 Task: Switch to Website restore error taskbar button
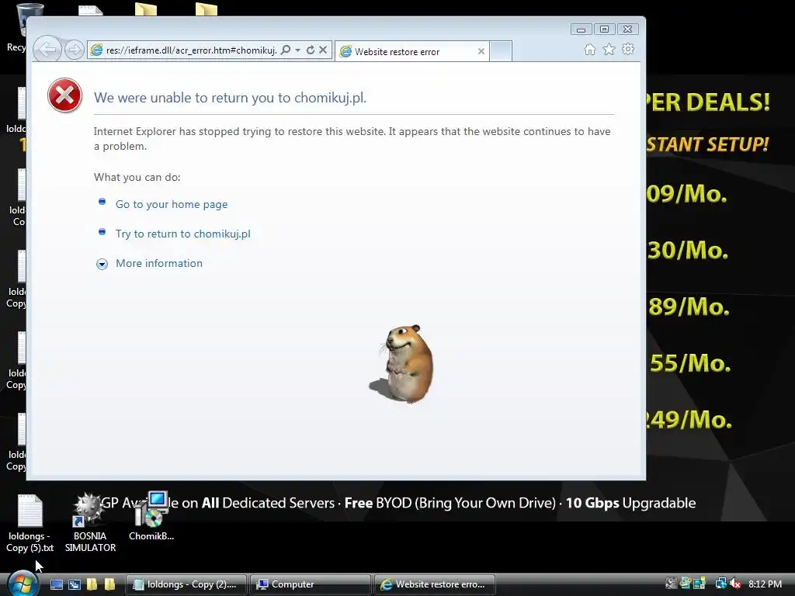[435, 584]
